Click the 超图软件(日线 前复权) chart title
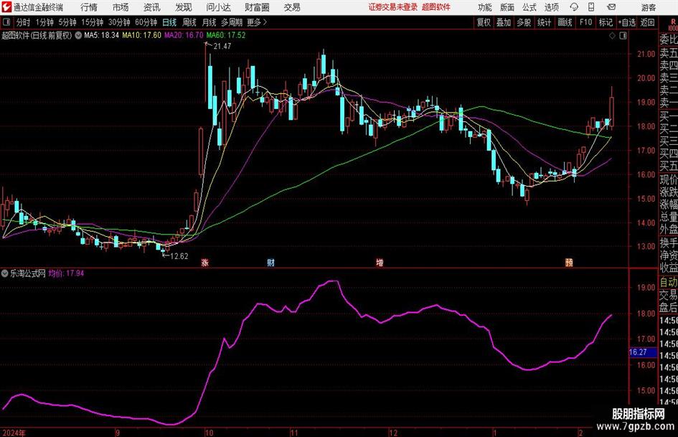The height and width of the screenshot is (437, 678). 37,35
